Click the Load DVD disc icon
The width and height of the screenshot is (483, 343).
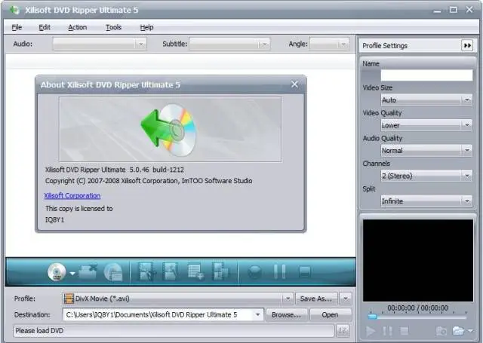[57, 272]
